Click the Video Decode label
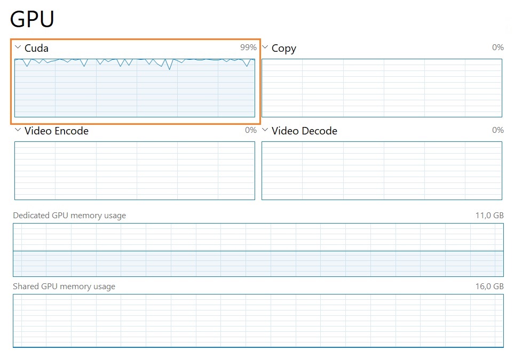 pos(304,131)
